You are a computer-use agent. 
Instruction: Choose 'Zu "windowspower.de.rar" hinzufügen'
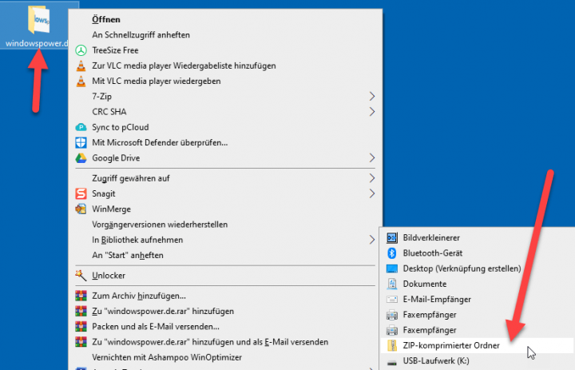pos(225,312)
